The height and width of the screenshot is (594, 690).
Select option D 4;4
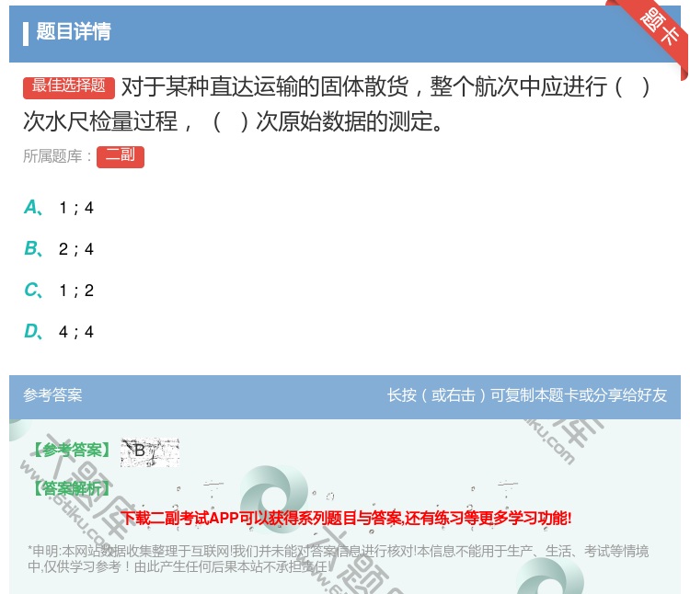point(59,332)
